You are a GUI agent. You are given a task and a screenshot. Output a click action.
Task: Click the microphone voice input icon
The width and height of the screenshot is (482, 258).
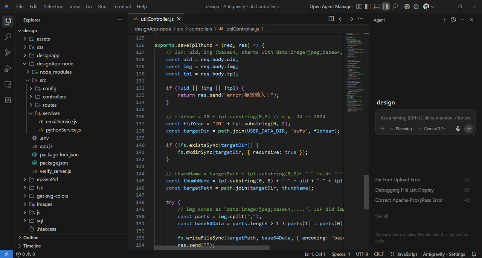point(458,129)
